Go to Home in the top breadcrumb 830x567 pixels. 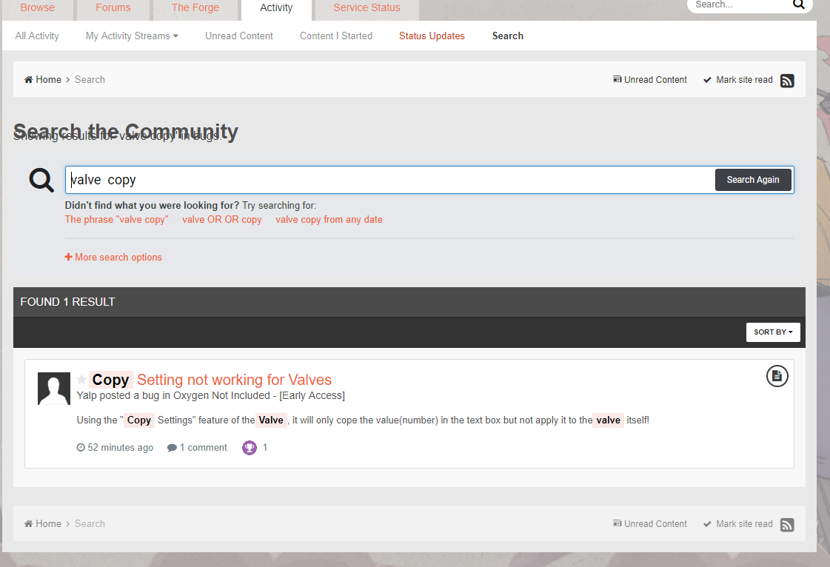(x=48, y=80)
